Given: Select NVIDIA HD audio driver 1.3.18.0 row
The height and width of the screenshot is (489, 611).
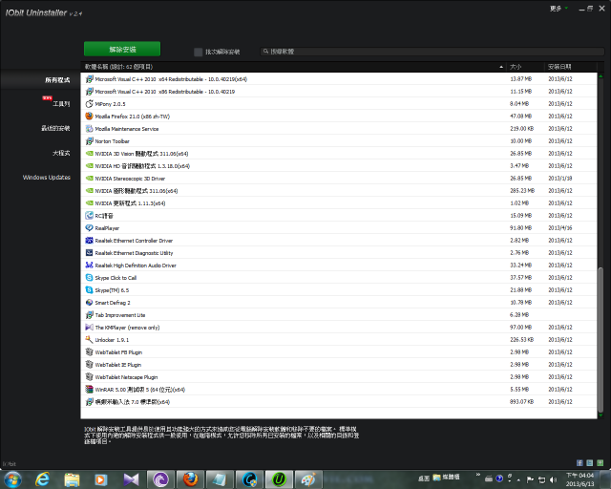Looking at the screenshot, I should tap(339, 166).
